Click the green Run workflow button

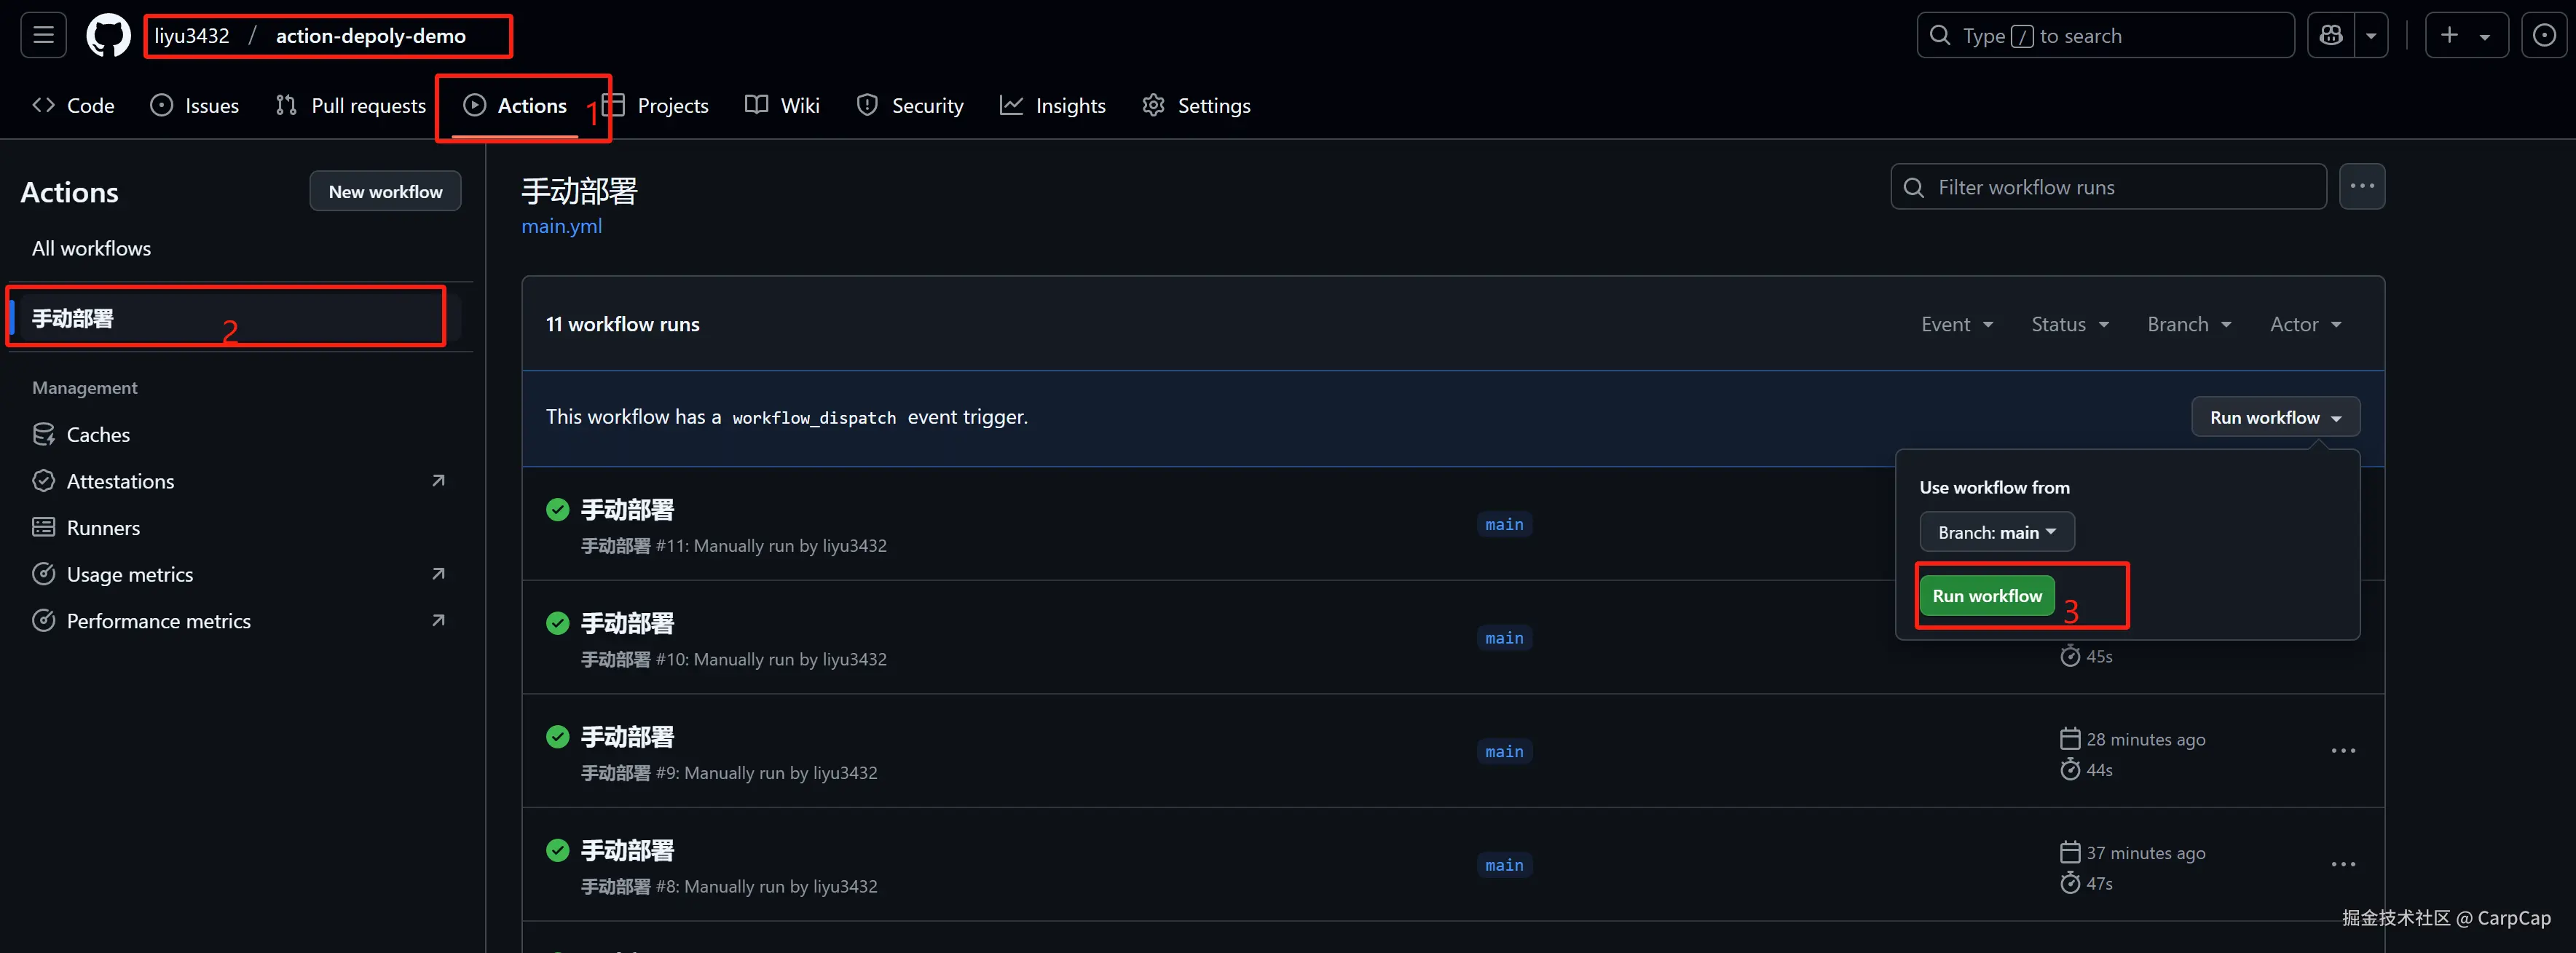click(x=1986, y=596)
